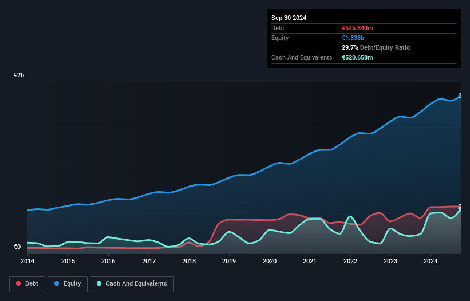Screen dimensions: 470x301
Task: Click the €0 y-axis label
Action: point(17,247)
